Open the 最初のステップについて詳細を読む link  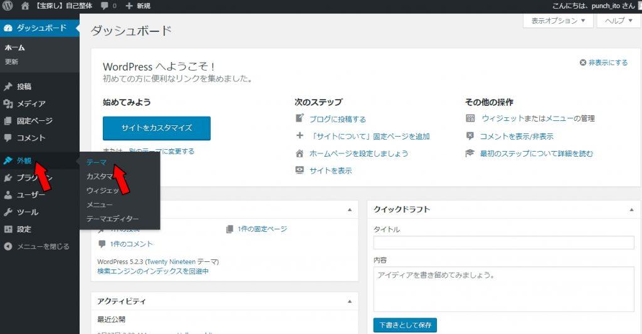click(537, 154)
